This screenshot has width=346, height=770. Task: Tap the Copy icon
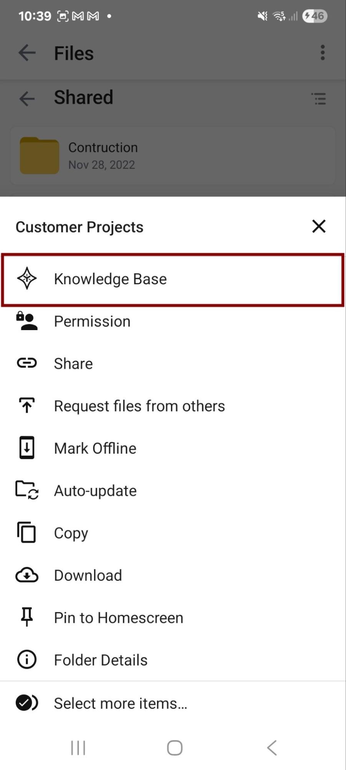(x=27, y=533)
